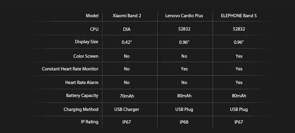Select Lenovo's Constant Heart Rate Monitor Yes value
295x133 pixels.
[184, 69]
